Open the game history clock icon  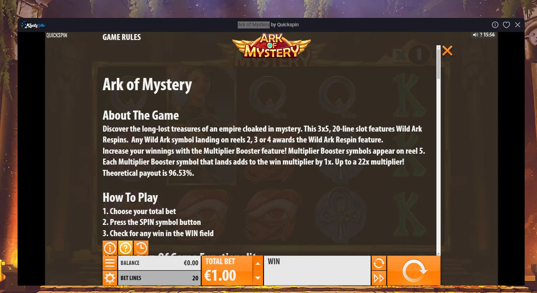point(141,248)
